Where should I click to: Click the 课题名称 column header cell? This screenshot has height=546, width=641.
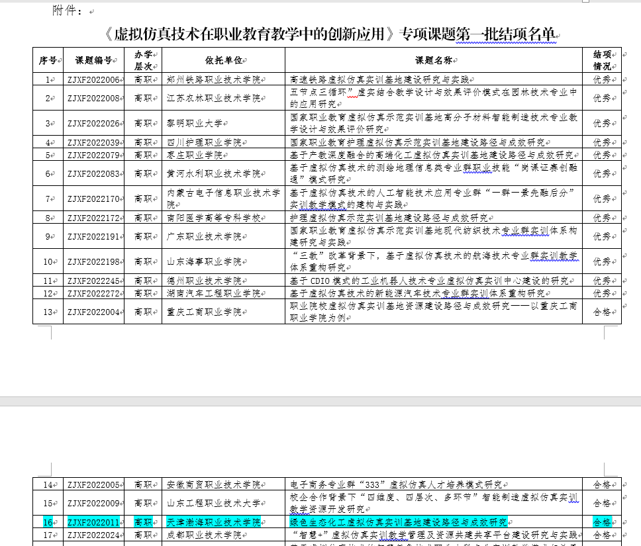tap(433, 60)
